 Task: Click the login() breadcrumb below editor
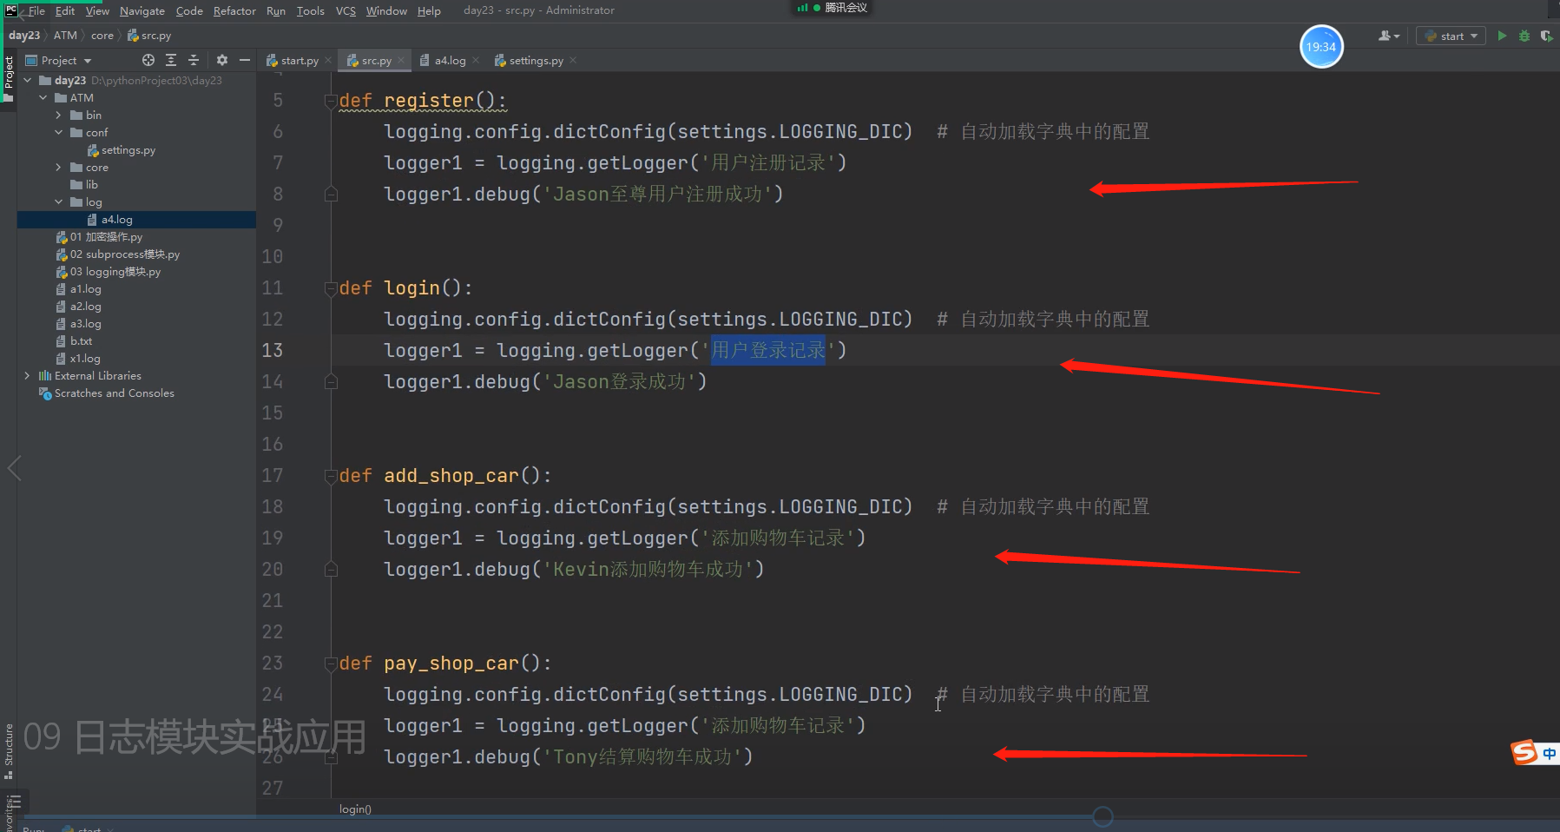[x=355, y=809]
